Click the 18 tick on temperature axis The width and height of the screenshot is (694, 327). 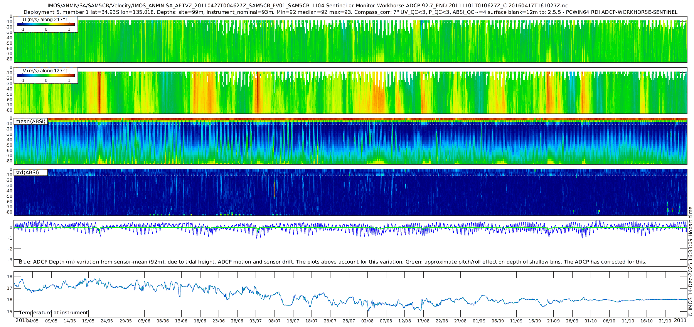(10, 277)
